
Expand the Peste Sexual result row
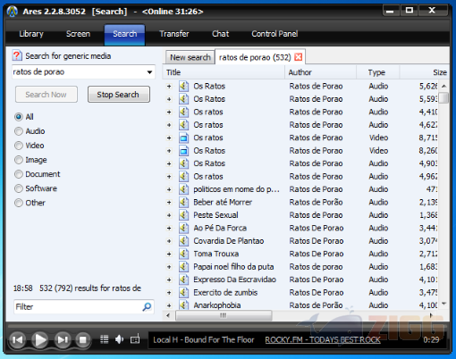(x=169, y=215)
